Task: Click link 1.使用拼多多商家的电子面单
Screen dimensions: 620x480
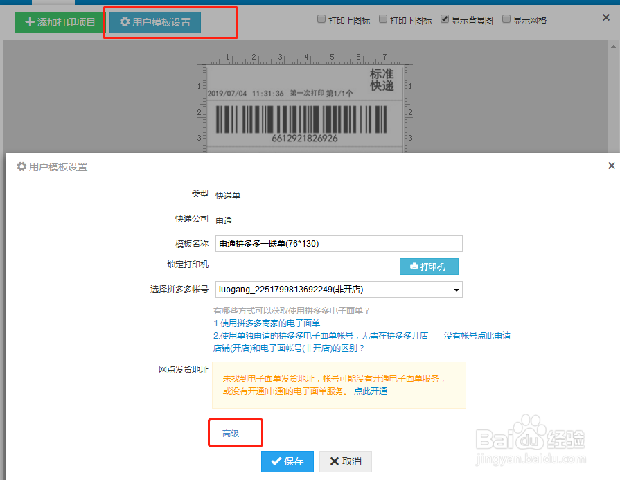Action: [267, 323]
